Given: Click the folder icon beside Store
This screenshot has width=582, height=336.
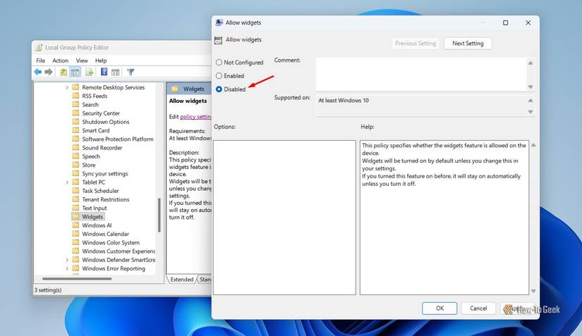Looking at the screenshot, I should [75, 165].
